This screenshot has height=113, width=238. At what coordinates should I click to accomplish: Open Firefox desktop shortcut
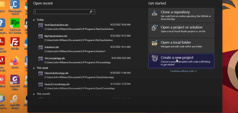15,62
